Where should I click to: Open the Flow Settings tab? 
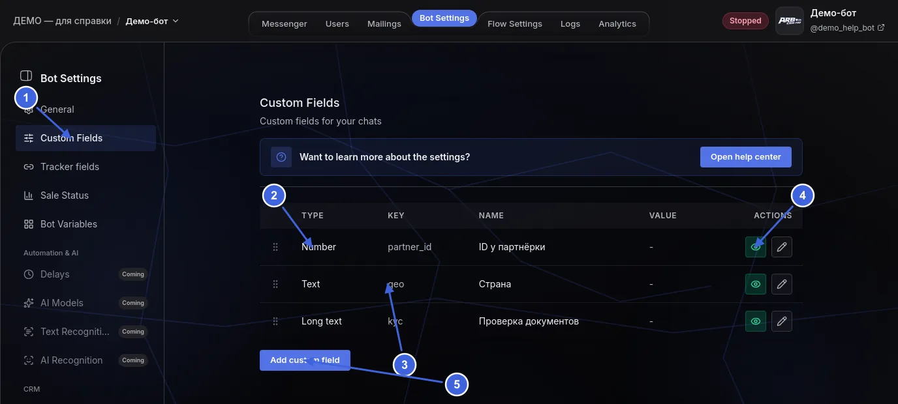click(x=515, y=23)
